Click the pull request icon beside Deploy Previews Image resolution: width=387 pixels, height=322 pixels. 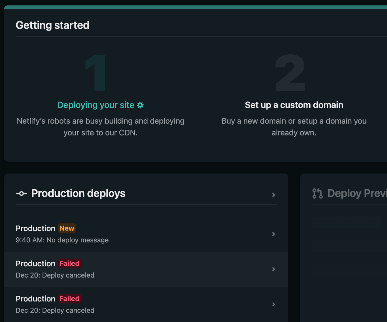pyautogui.click(x=317, y=193)
